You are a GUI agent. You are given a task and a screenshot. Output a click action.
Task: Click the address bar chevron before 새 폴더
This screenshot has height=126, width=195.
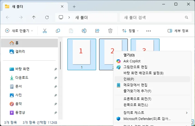[x=69, y=17]
